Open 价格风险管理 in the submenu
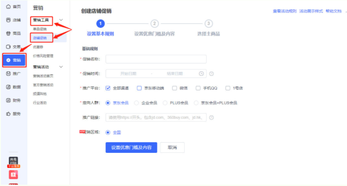 click(43, 56)
